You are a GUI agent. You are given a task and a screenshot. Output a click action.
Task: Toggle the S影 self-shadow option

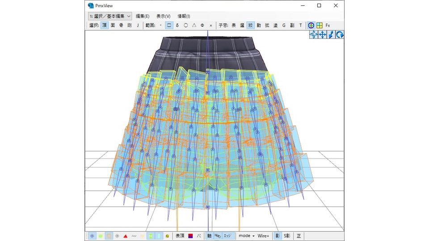pyautogui.click(x=287, y=236)
